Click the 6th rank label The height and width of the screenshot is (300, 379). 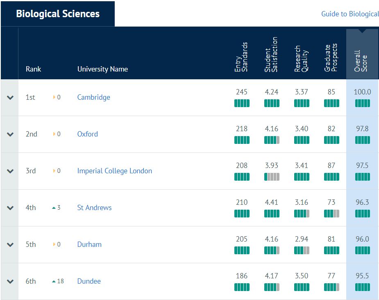(x=31, y=281)
